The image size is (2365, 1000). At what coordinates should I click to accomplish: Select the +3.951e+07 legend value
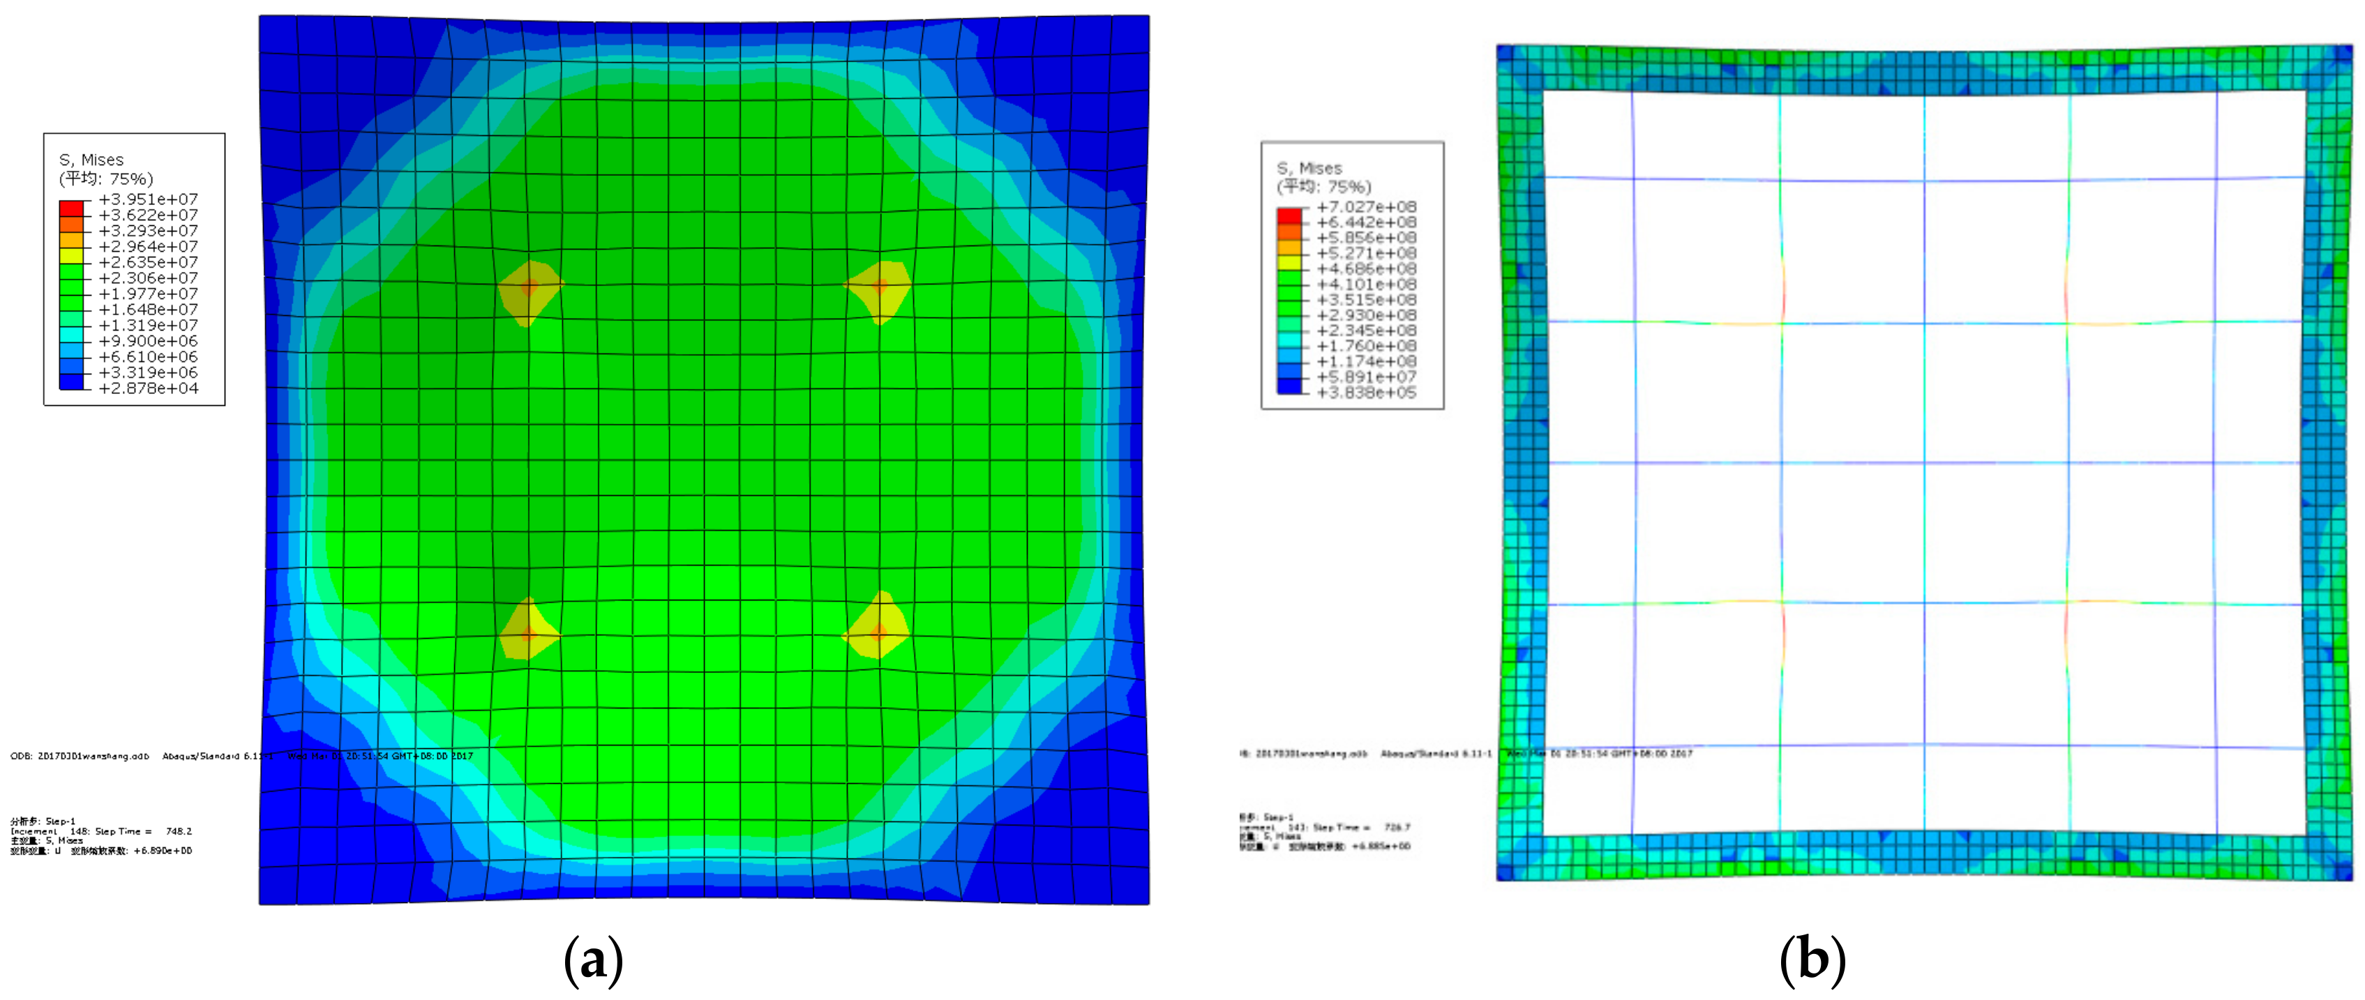[148, 199]
